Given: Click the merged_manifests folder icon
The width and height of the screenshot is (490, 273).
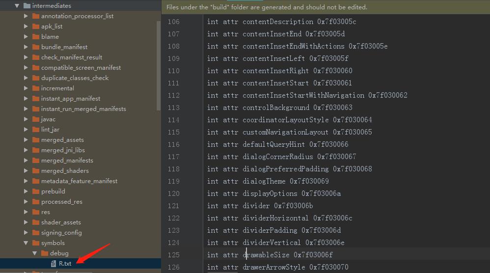Looking at the screenshot, I should [36, 160].
